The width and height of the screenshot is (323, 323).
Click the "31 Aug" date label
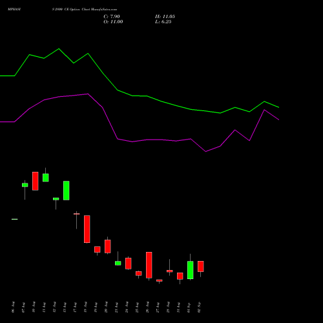click(178, 307)
